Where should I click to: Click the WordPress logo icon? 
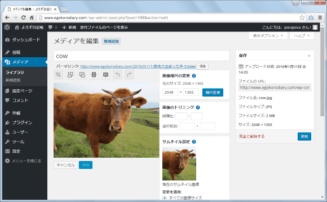(x=7, y=27)
